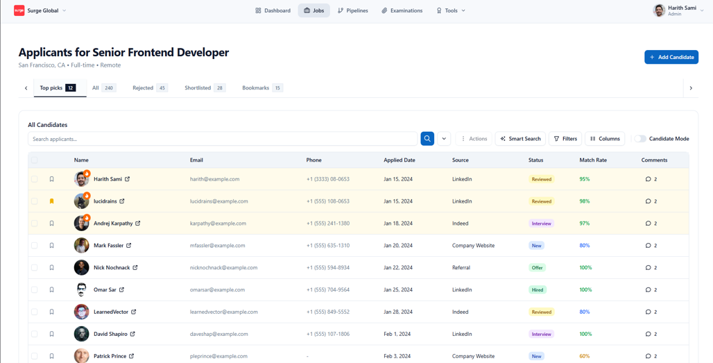Open external link icon next to Omar Sar
The height and width of the screenshot is (363, 713).
pyautogui.click(x=122, y=290)
